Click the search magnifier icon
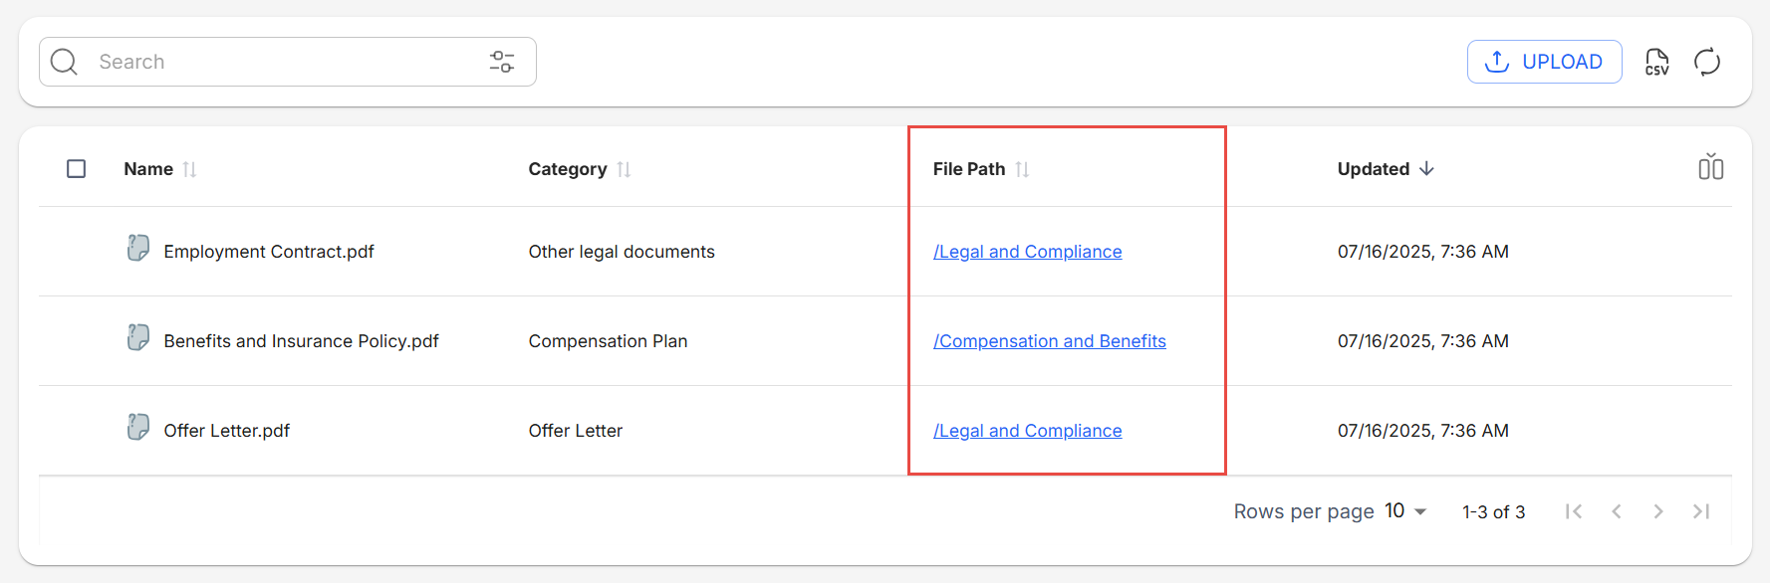The height and width of the screenshot is (583, 1770). coord(64,62)
